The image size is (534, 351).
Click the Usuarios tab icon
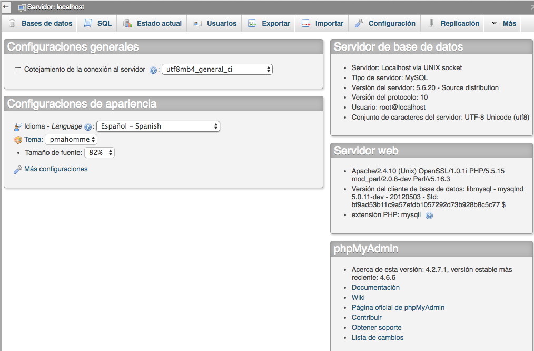tap(197, 23)
